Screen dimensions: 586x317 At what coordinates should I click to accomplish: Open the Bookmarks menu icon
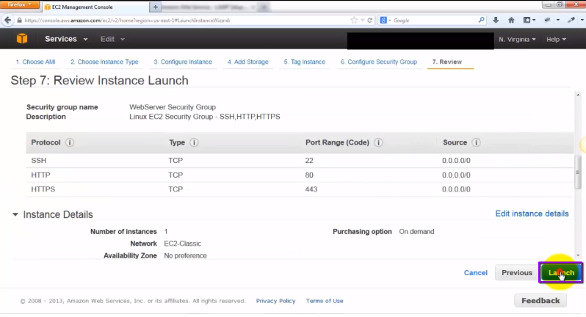pos(527,20)
